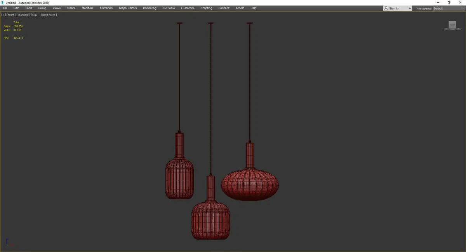466x252 pixels.
Task: Open the Views menu
Action: point(57,8)
